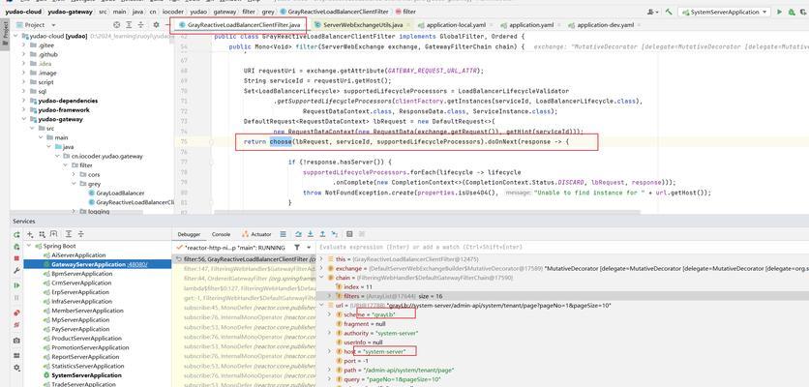Expand the .gitee folder

(24, 45)
